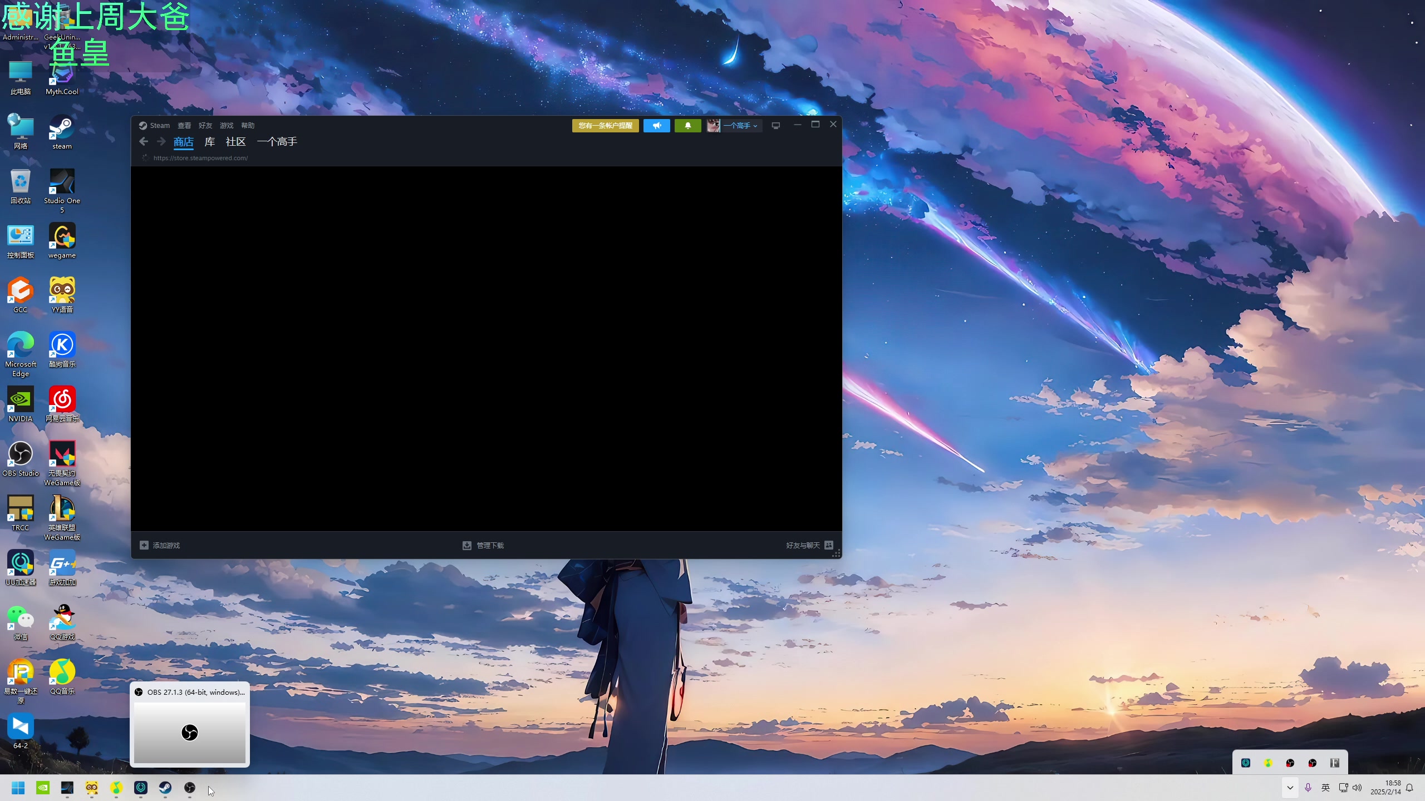Select the 回收站 recycle bin icon
The width and height of the screenshot is (1425, 801).
click(x=21, y=187)
